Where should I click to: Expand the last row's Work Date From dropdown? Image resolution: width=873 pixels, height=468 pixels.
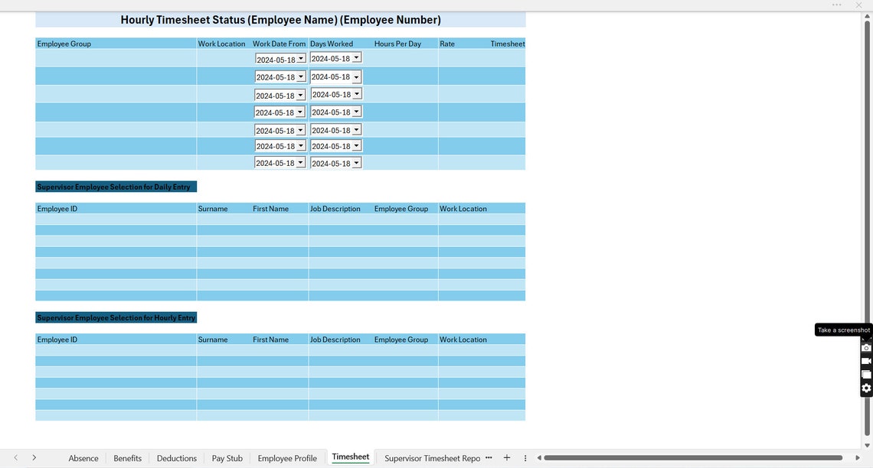pos(301,162)
